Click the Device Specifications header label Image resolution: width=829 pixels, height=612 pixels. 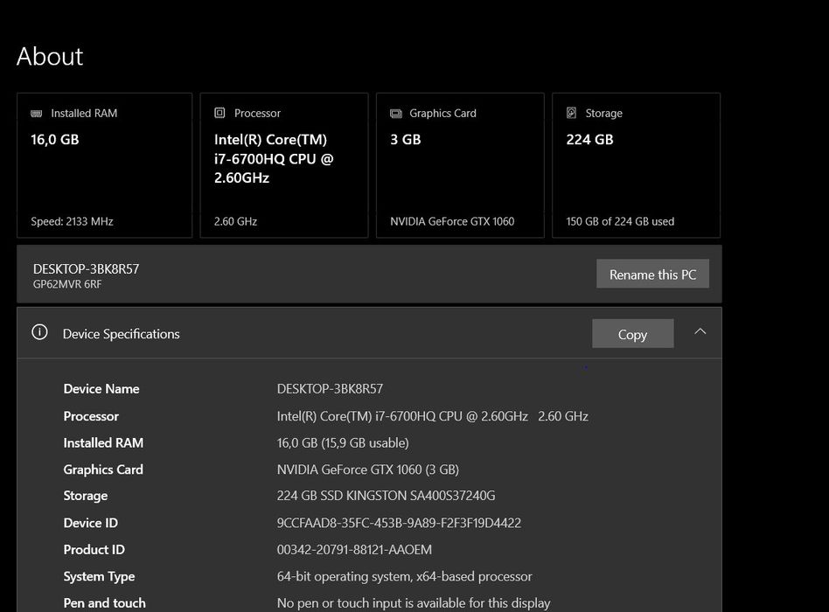(121, 334)
